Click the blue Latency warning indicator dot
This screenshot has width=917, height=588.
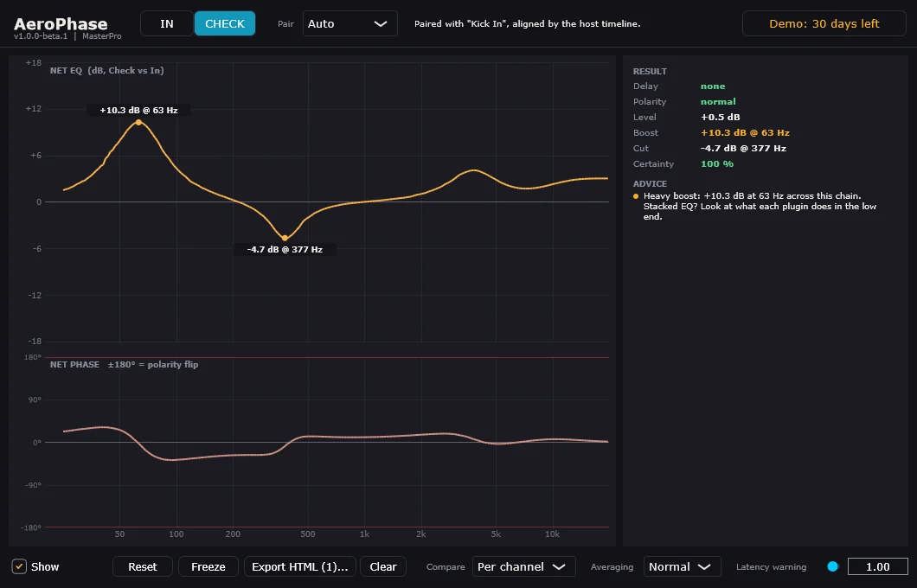(833, 566)
